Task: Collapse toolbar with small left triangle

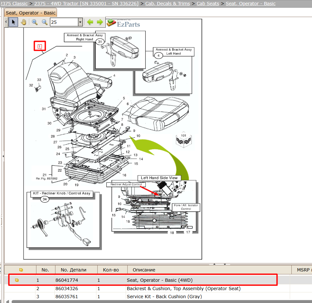Action: click(6, 22)
